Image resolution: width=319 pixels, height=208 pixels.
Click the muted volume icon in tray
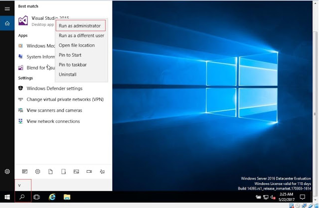(273, 197)
